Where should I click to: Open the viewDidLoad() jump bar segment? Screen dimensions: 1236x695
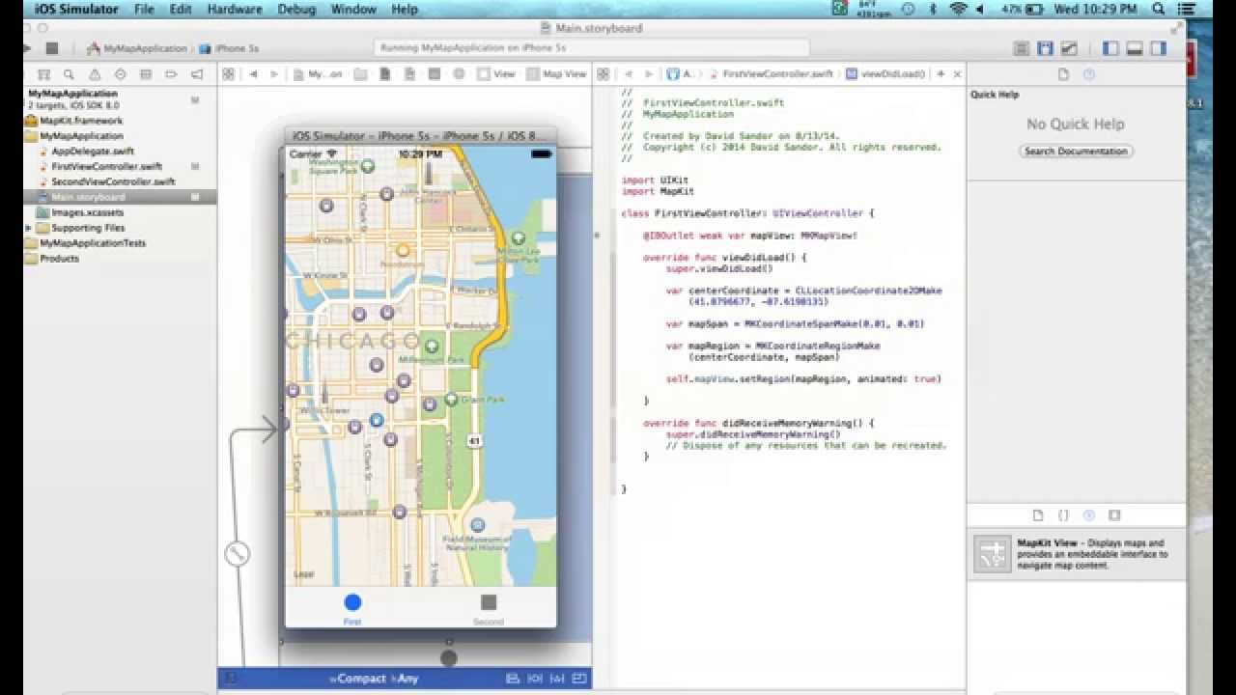click(885, 74)
